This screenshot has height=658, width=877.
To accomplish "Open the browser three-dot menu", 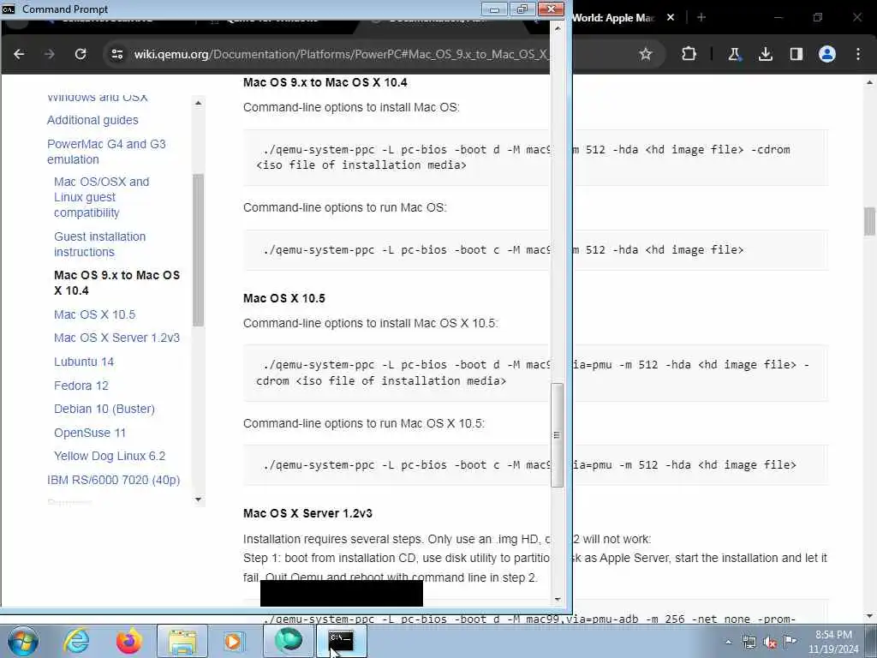I will [x=858, y=54].
